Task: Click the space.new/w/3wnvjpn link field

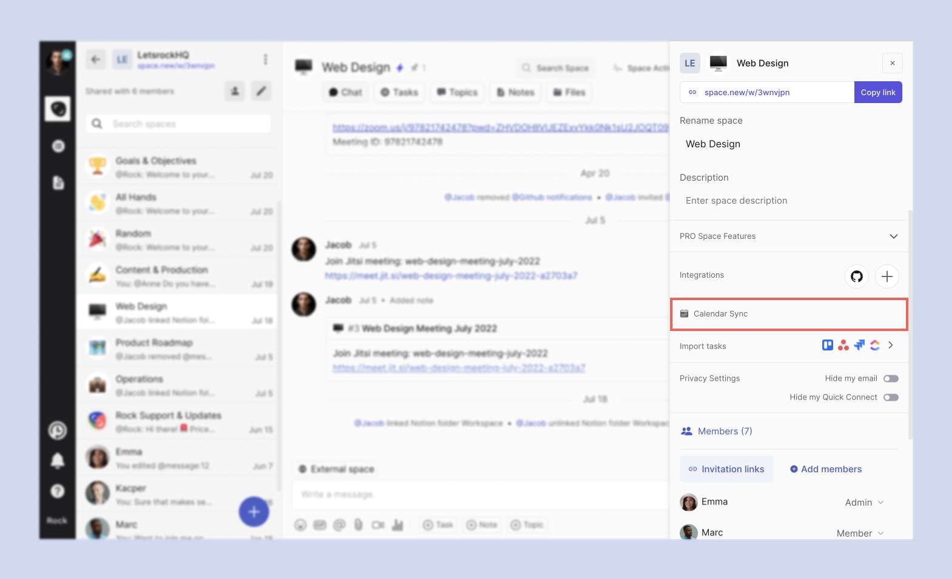Action: tap(767, 92)
